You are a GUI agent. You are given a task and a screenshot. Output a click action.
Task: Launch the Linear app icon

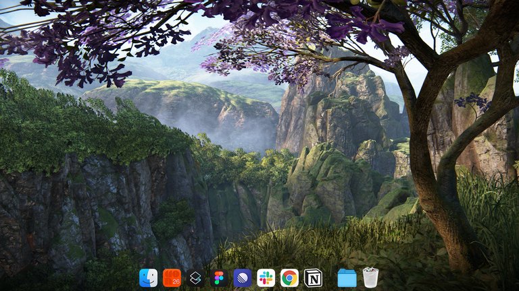click(x=243, y=278)
